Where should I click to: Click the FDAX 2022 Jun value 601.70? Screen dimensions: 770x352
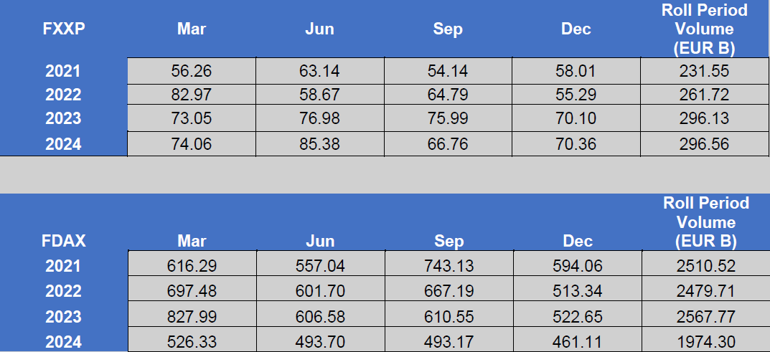[x=321, y=291]
